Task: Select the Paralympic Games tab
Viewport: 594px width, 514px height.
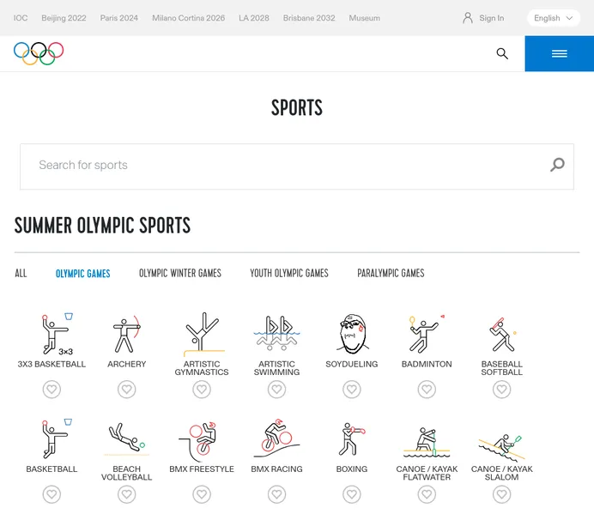Action: [x=391, y=273]
